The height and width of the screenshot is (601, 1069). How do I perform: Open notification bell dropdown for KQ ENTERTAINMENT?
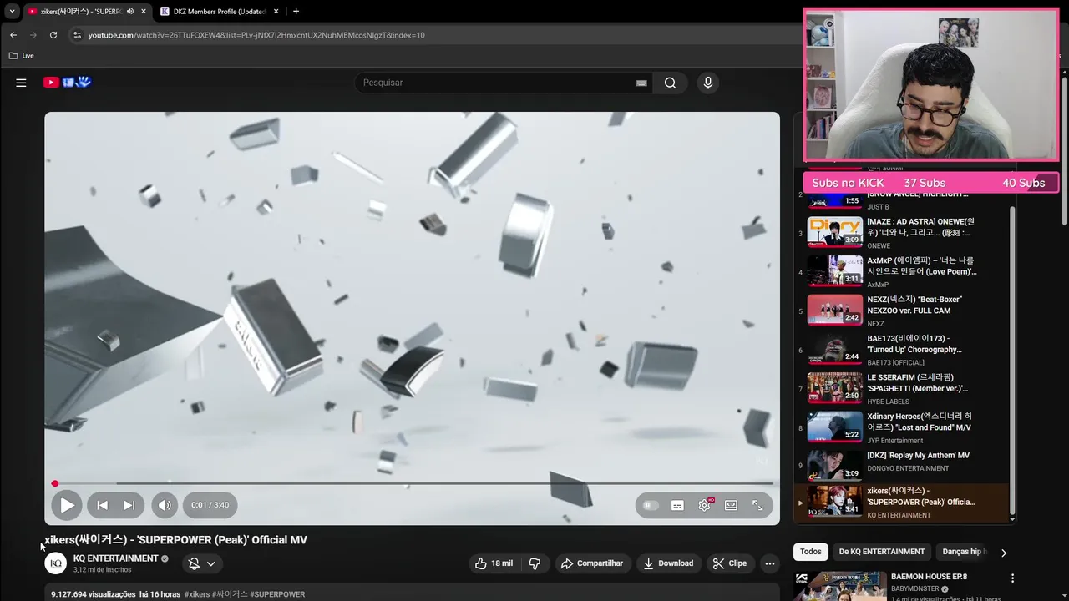point(201,563)
